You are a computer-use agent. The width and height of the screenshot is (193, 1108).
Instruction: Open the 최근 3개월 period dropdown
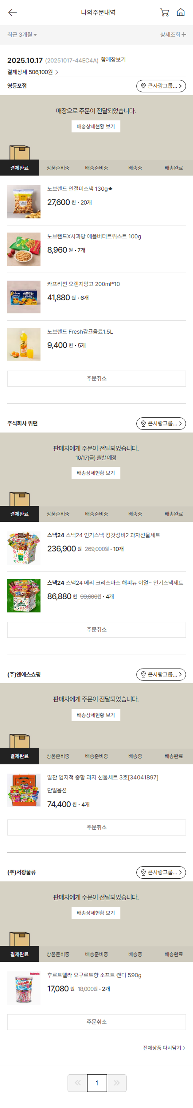(x=22, y=34)
